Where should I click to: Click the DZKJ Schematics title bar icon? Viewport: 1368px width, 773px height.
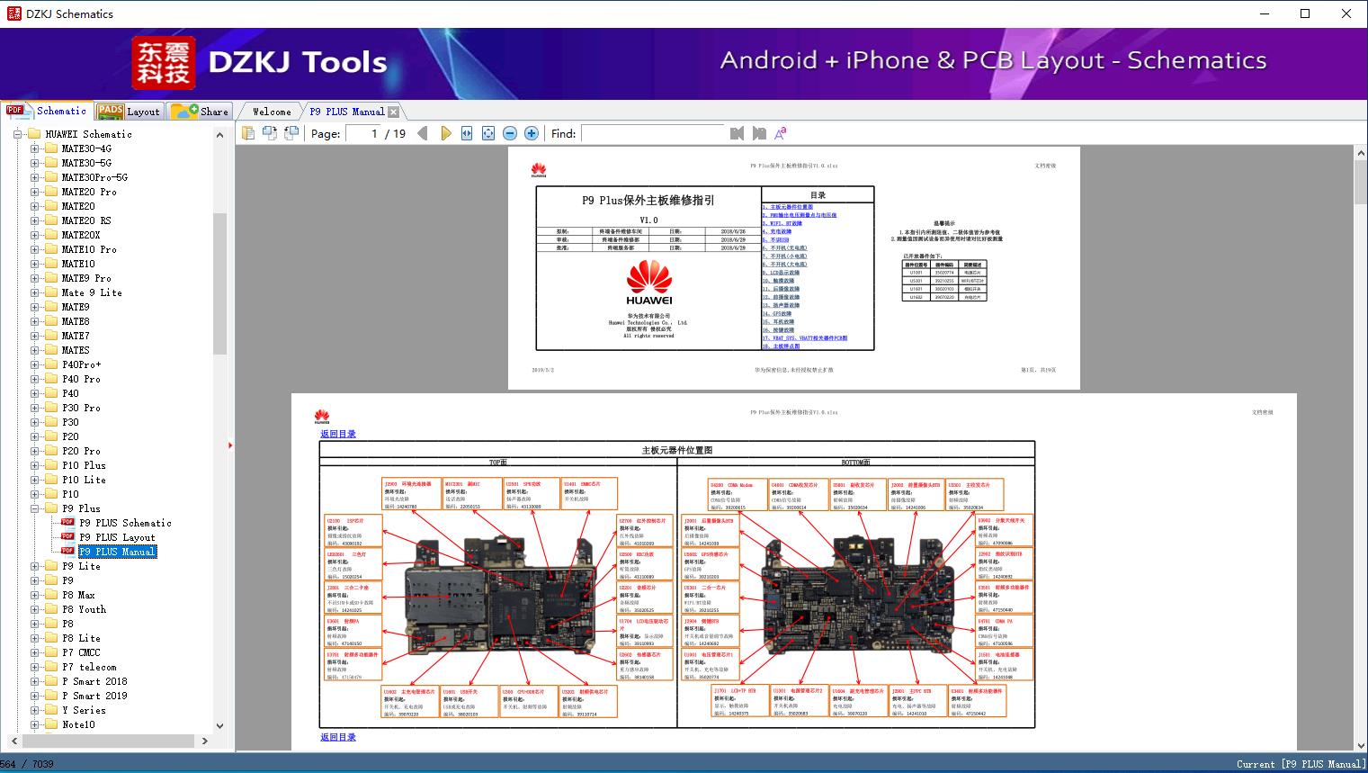(13, 13)
